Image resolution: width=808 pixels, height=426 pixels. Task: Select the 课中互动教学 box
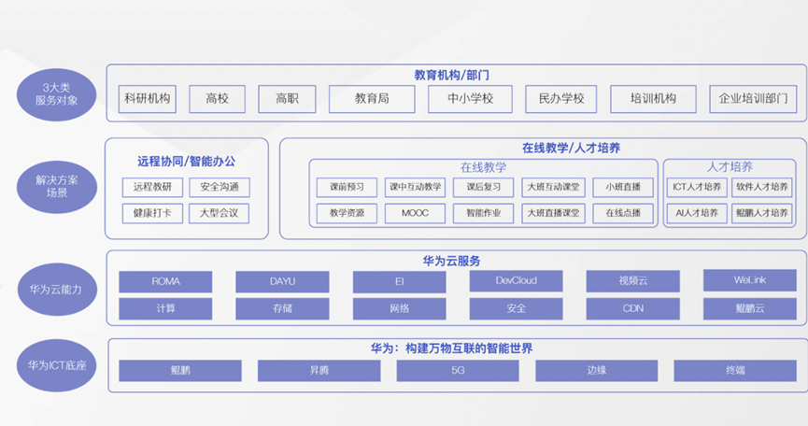click(416, 187)
